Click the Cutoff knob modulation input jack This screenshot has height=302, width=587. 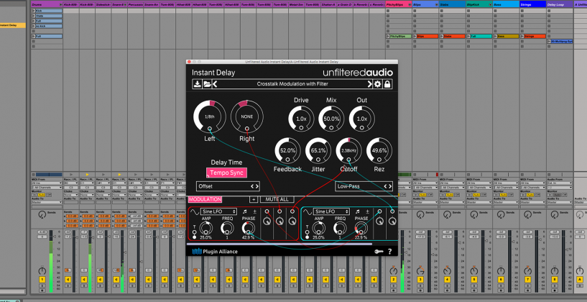point(349,160)
